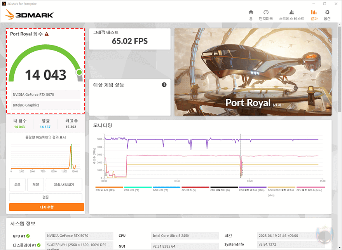Click the score distribution histogram chart
342x250 pixels.
pos(45,157)
